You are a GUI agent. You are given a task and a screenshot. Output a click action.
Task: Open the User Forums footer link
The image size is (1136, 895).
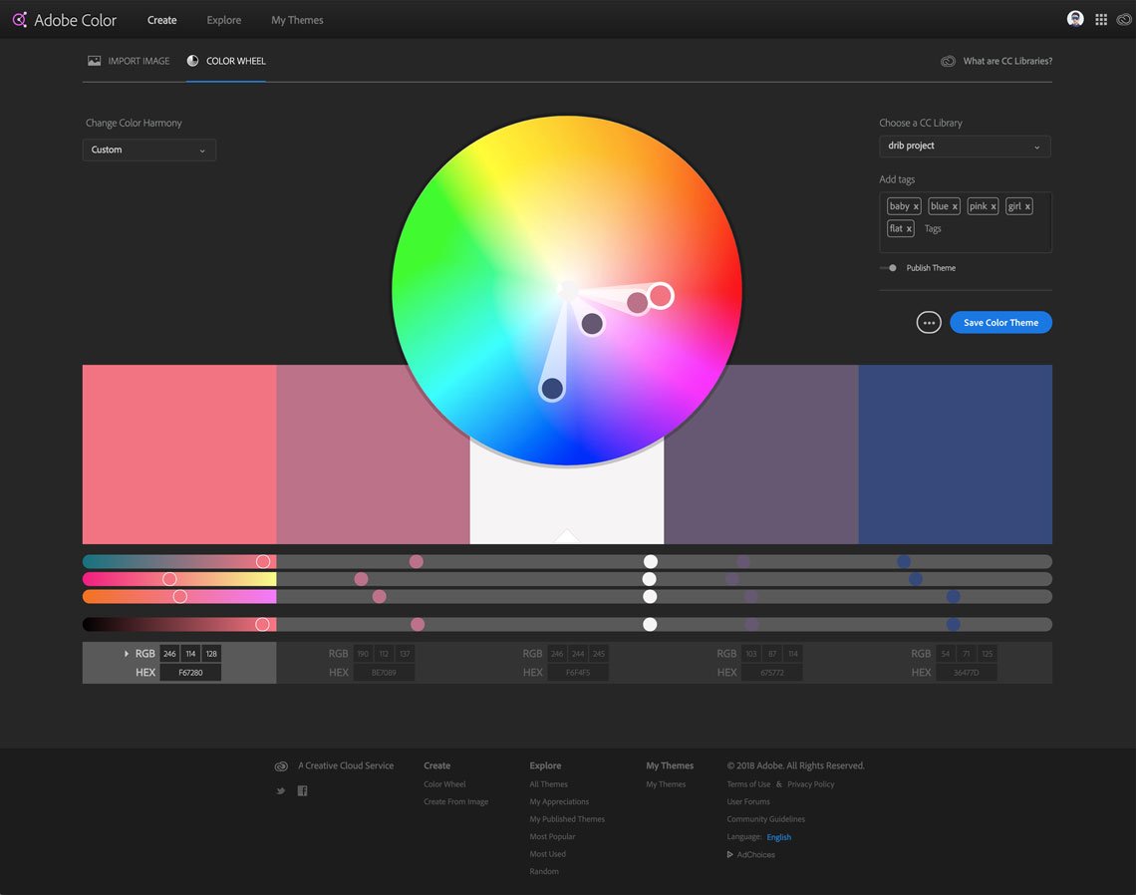(x=748, y=801)
